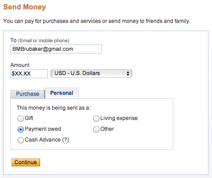Viewport: 212px width, 178px height.
Task: Choose the Other radio option
Action: 96,129
